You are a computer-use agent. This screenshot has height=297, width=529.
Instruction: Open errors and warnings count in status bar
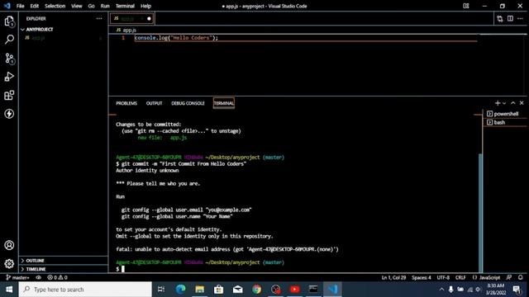(57, 277)
